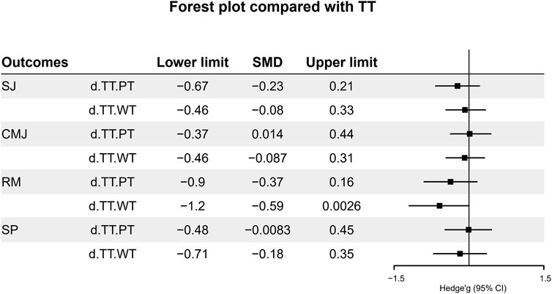Click the square marker in the SP d.TT.WT row
This screenshot has width=552, height=294.
[460, 254]
